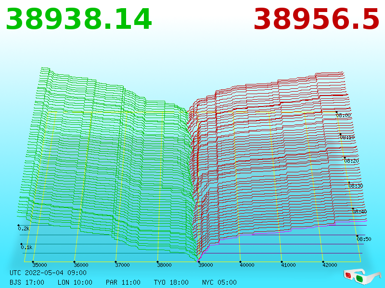Image resolution: width=385 pixels, height=288 pixels.
Task: Click the 40000 price axis label
Action: pos(247,265)
